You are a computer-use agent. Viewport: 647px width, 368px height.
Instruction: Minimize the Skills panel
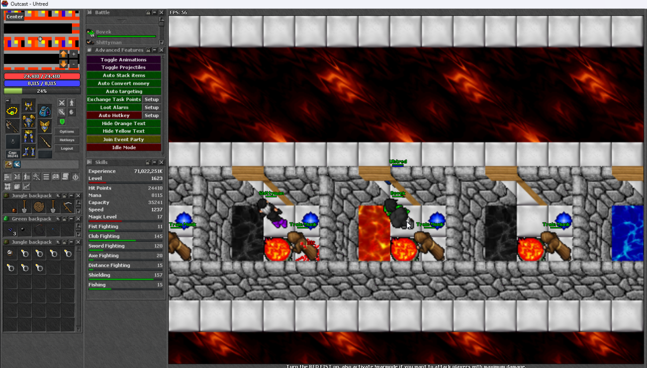(155, 162)
